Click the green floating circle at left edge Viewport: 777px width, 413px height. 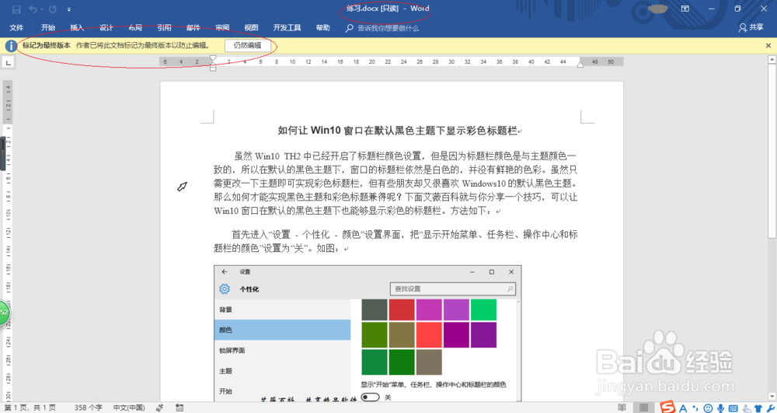pyautogui.click(x=5, y=313)
